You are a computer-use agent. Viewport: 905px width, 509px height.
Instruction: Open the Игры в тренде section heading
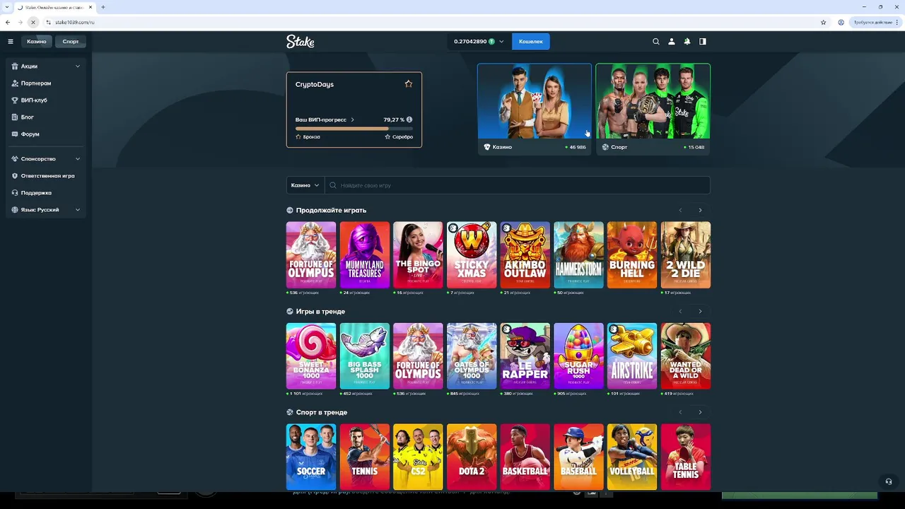pos(320,311)
